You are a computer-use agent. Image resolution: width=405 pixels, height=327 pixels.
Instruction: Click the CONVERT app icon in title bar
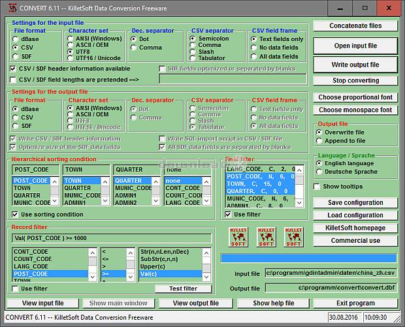(12, 8)
